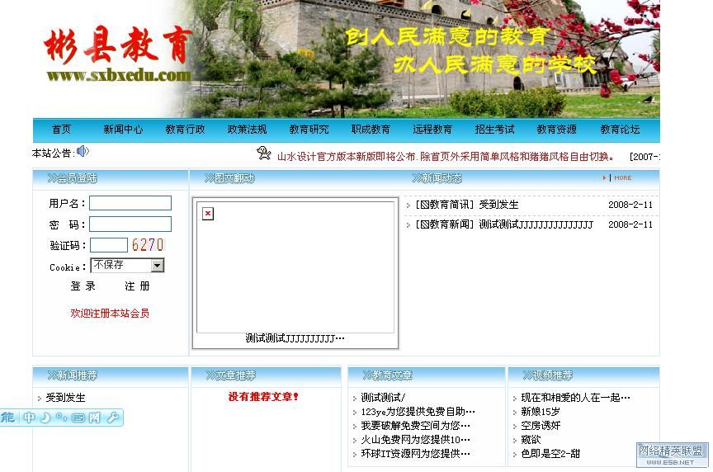The height and width of the screenshot is (472, 713).
Task: Click the mascot icon beside the announcement
Action: point(264,153)
